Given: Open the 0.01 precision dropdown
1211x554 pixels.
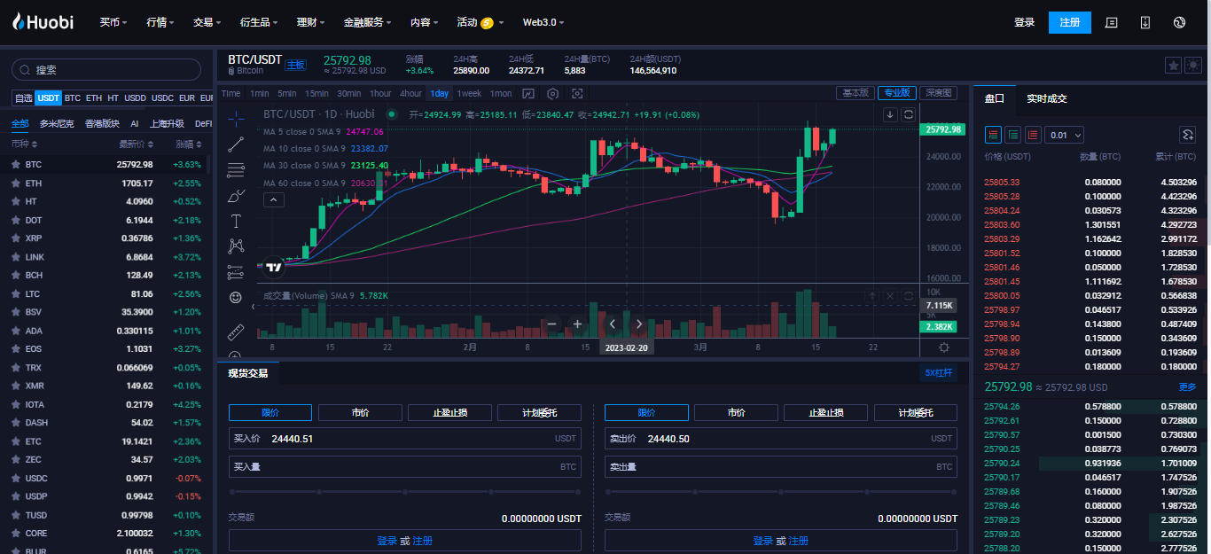Looking at the screenshot, I should point(1064,135).
